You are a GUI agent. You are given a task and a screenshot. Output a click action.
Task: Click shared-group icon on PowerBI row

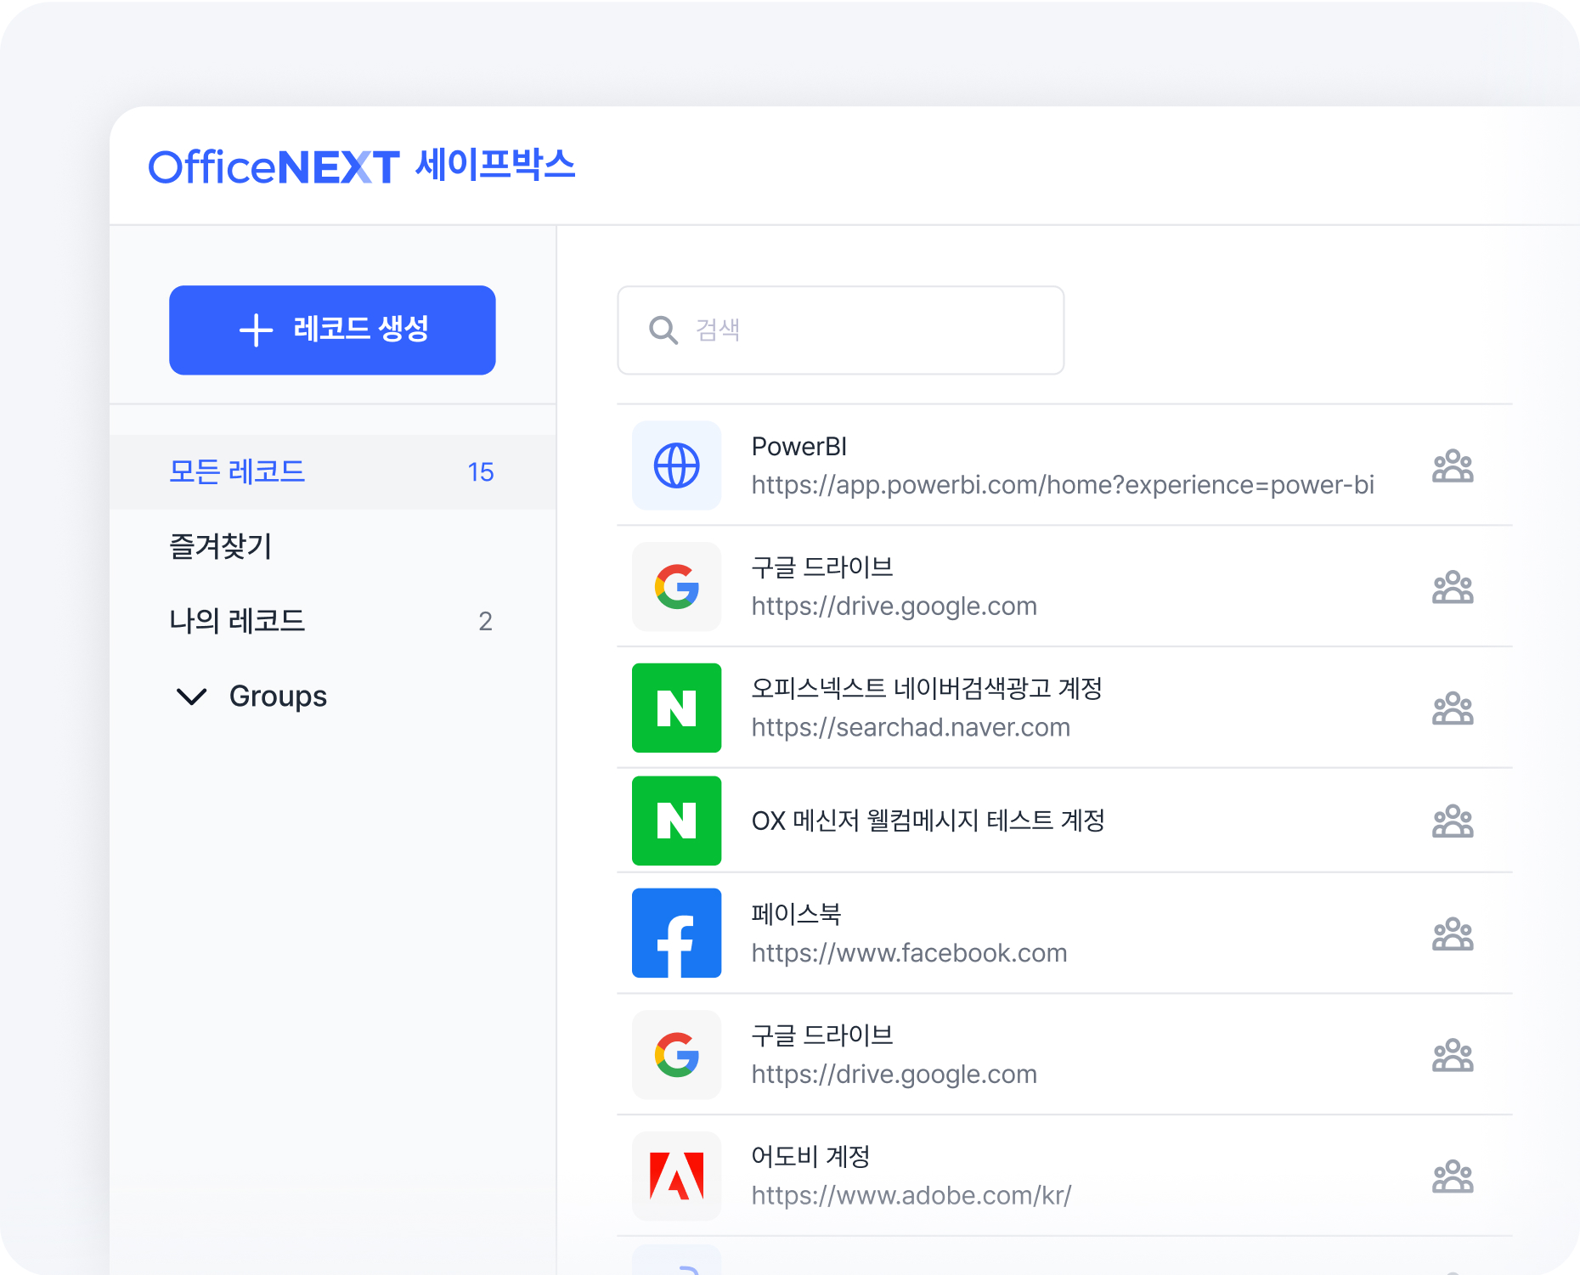pyautogui.click(x=1453, y=465)
